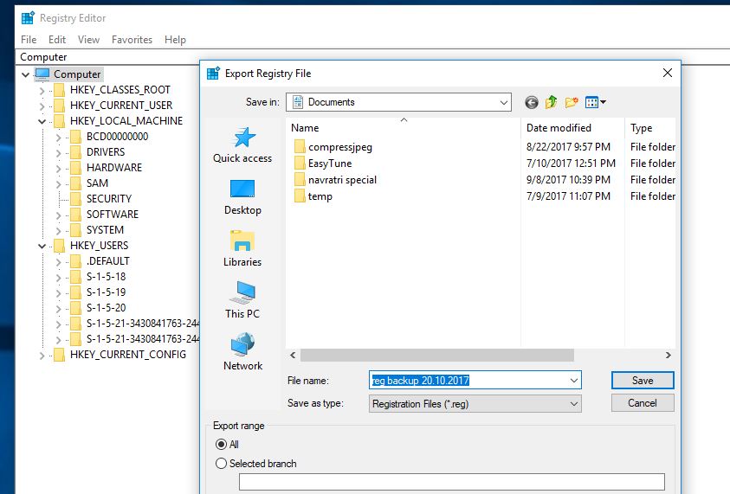This screenshot has height=494, width=730.
Task: Click the SOFTWARE key folder icon
Action: [75, 215]
